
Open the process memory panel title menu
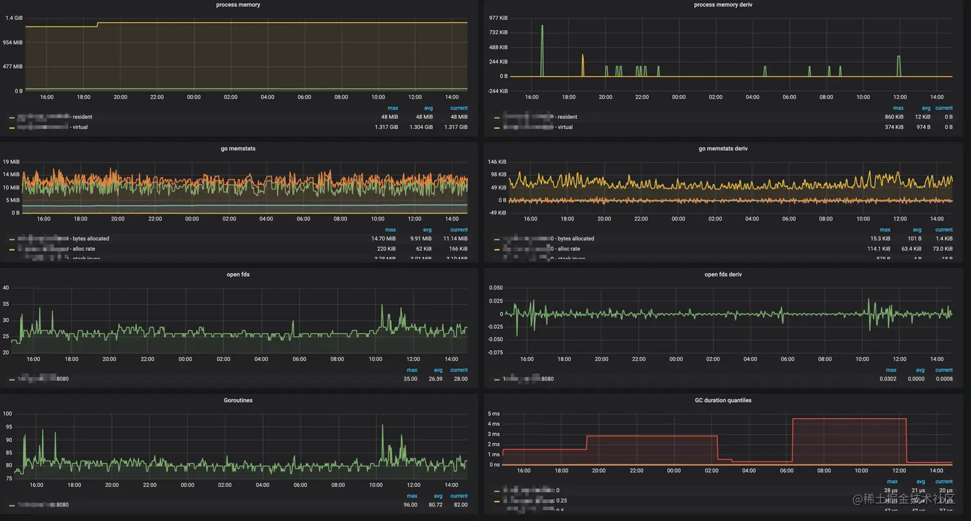(x=238, y=4)
